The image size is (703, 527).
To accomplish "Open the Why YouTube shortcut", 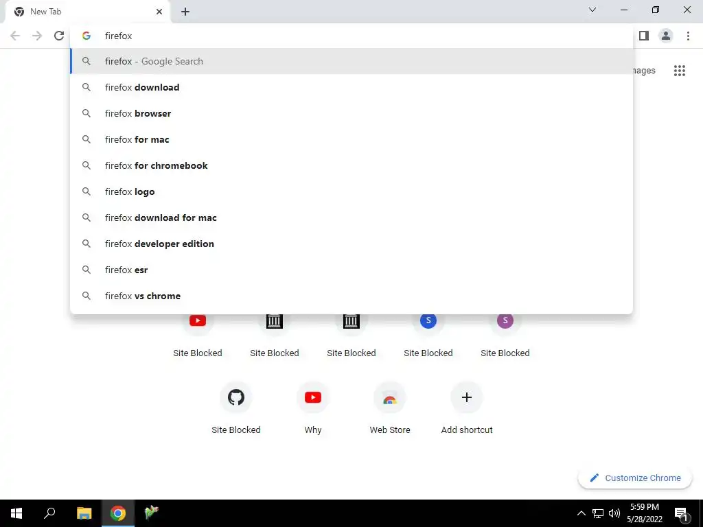I will [313, 409].
